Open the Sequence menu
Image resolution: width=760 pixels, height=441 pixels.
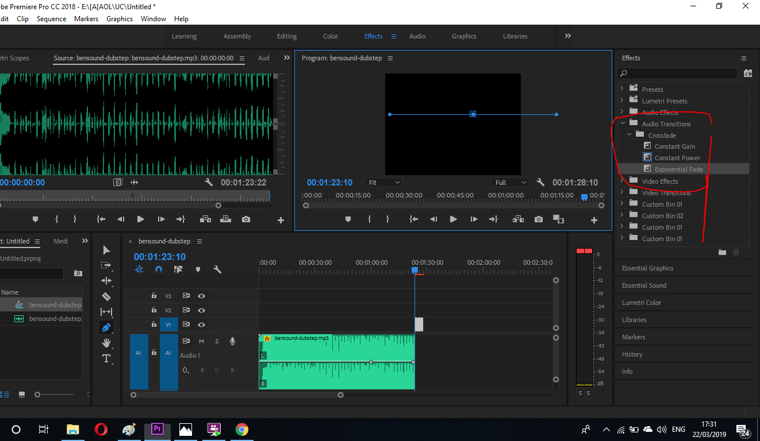tap(51, 19)
